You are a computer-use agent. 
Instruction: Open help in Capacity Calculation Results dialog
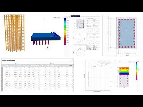point(70,60)
